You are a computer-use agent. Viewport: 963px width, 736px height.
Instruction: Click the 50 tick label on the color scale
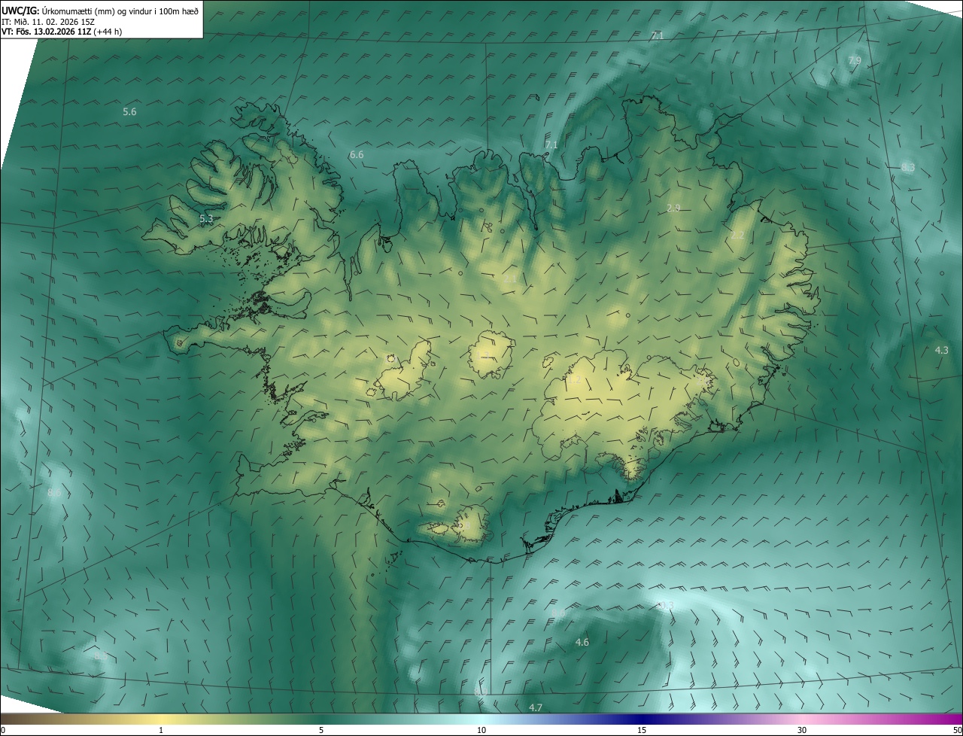(956, 730)
